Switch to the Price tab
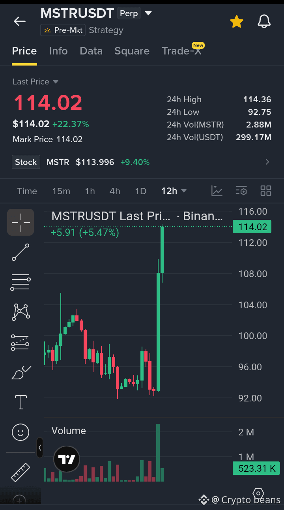284x510 pixels. [x=24, y=51]
